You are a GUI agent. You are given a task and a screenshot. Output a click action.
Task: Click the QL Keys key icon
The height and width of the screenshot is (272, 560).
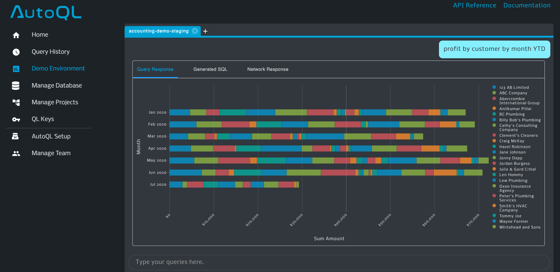coord(16,119)
